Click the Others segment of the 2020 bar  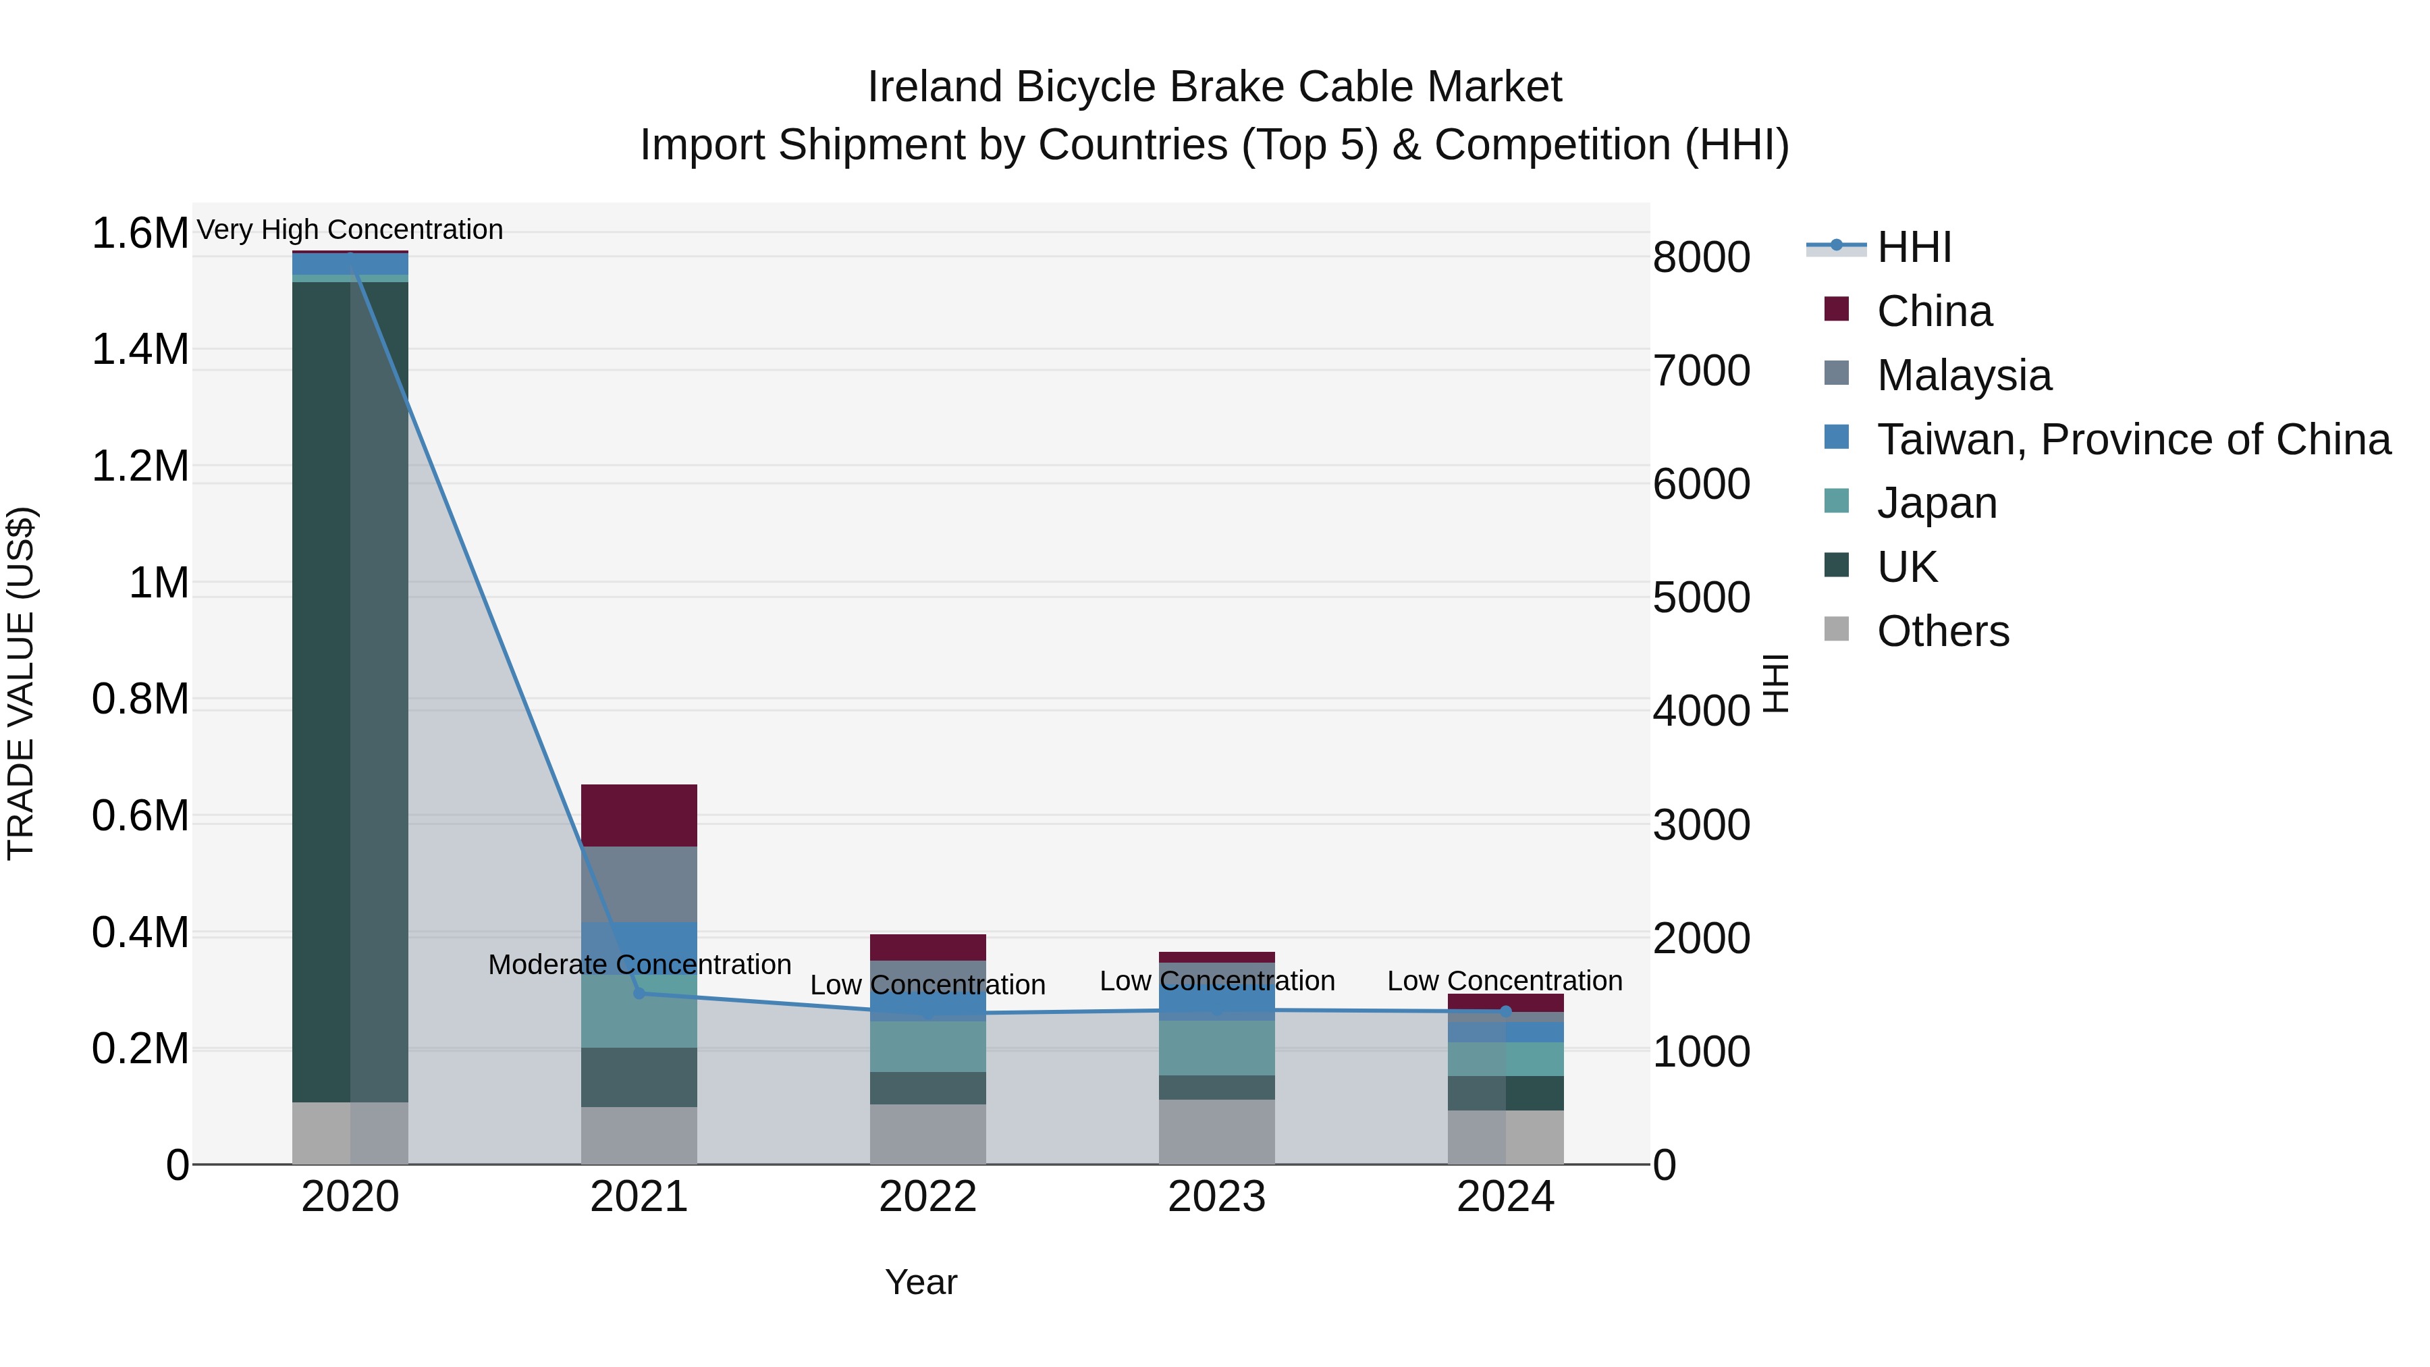click(350, 1133)
